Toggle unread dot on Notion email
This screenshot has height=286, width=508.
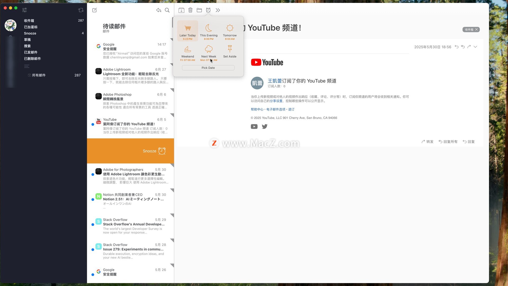[93, 199]
